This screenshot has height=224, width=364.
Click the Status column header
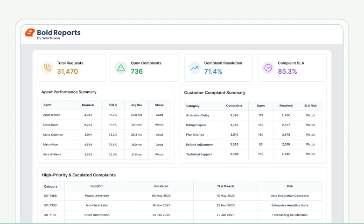click(x=159, y=105)
